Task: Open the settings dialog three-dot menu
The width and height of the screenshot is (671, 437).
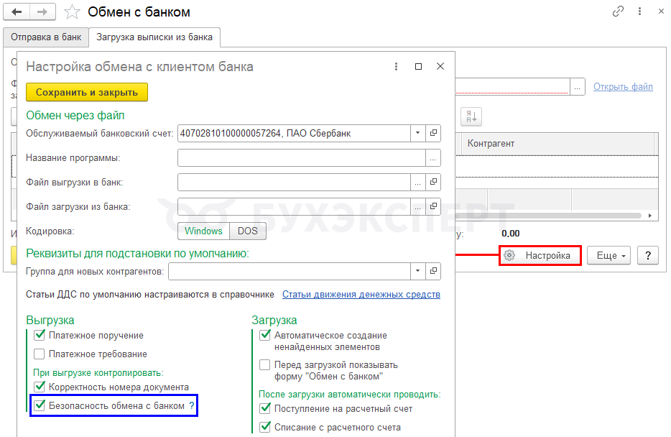Action: [x=396, y=67]
